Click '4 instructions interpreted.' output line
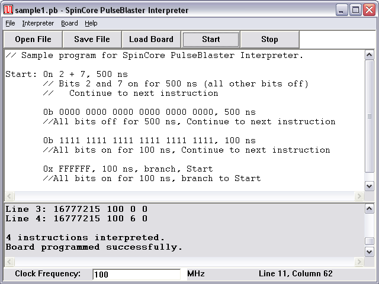Viewport: 379px width, 284px height. click(x=85, y=238)
